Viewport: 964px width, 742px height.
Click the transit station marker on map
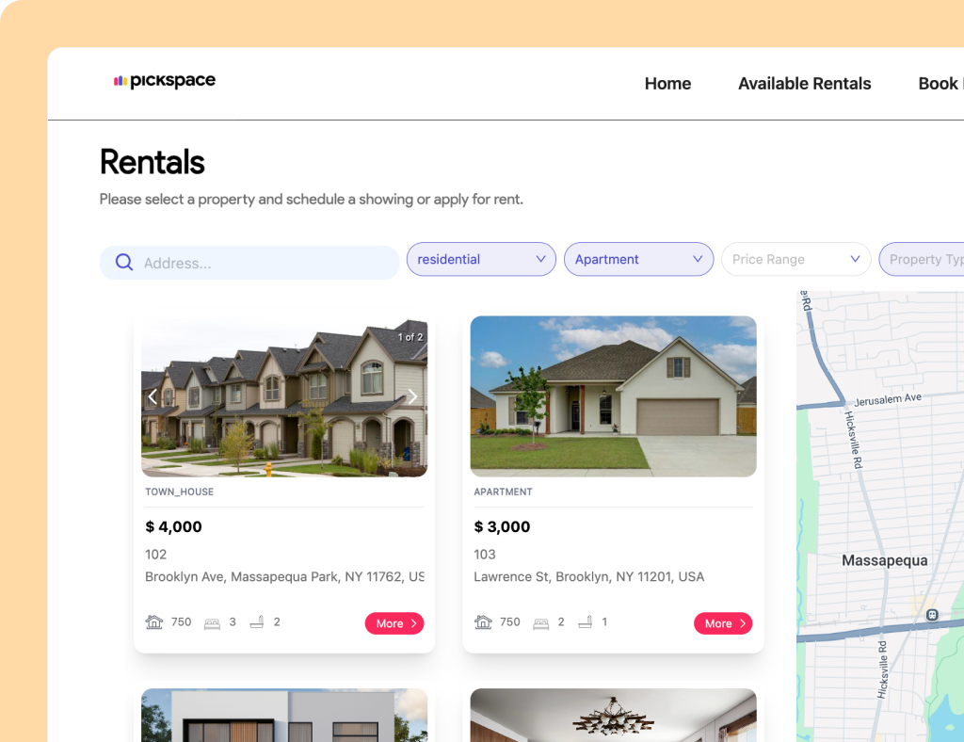click(932, 615)
